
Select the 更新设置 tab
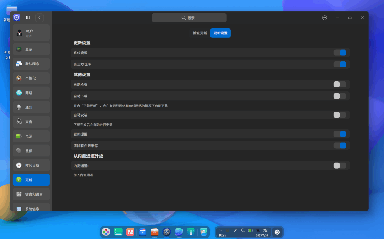pos(220,33)
